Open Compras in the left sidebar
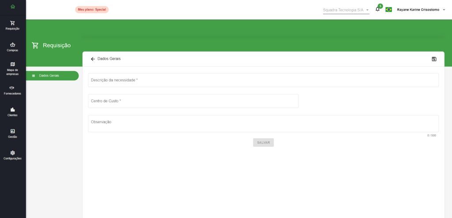 [x=13, y=47]
